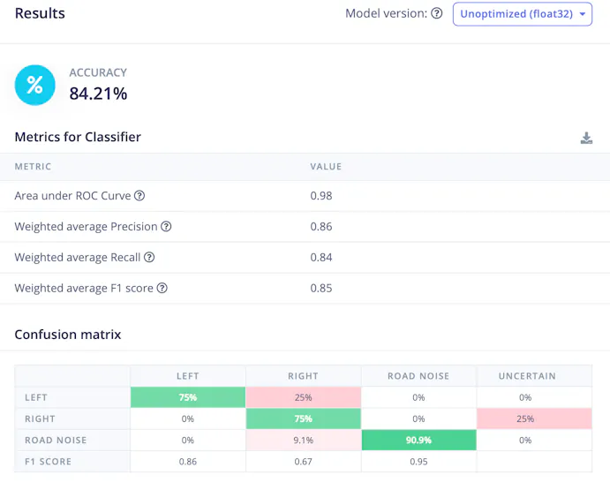This screenshot has height=490, width=610.
Task: Show help for Weighted average Precision
Action: pyautogui.click(x=166, y=227)
